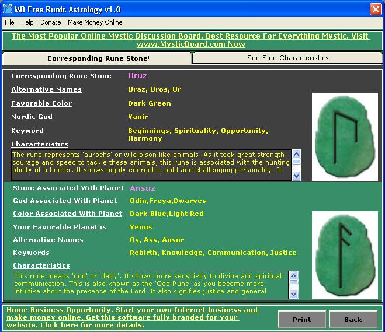
Task: Click the 'Dark Blue,Light Red' color value
Action: (167, 214)
